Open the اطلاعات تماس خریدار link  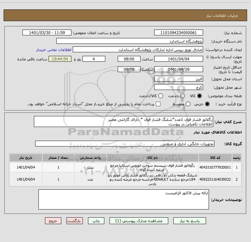click(54, 50)
